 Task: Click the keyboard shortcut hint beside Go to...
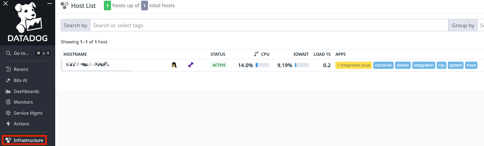pos(43,53)
